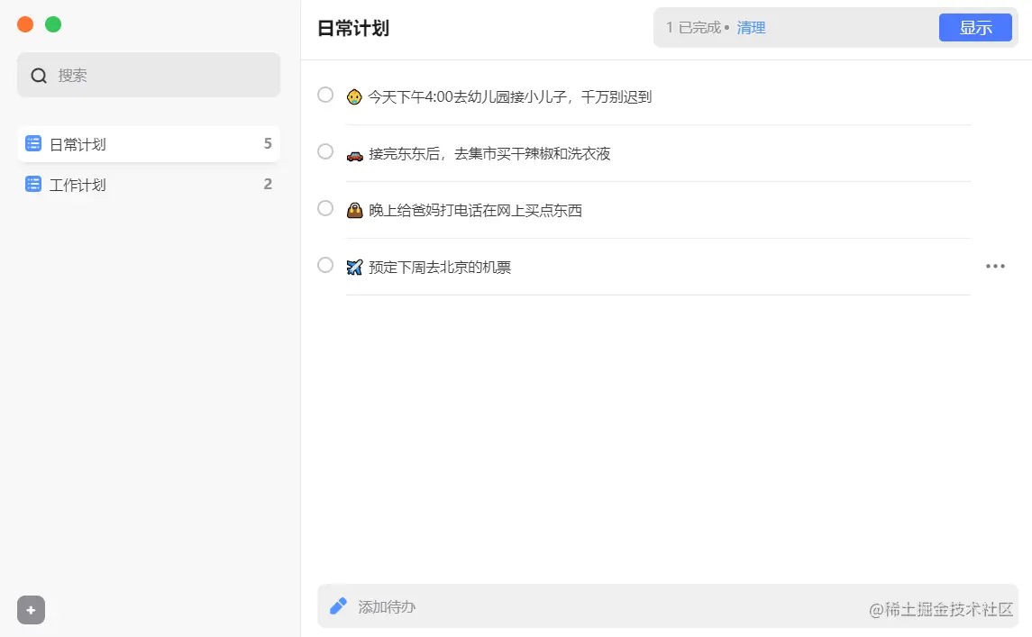Click the search magnifier icon
1032x637 pixels.
click(39, 76)
